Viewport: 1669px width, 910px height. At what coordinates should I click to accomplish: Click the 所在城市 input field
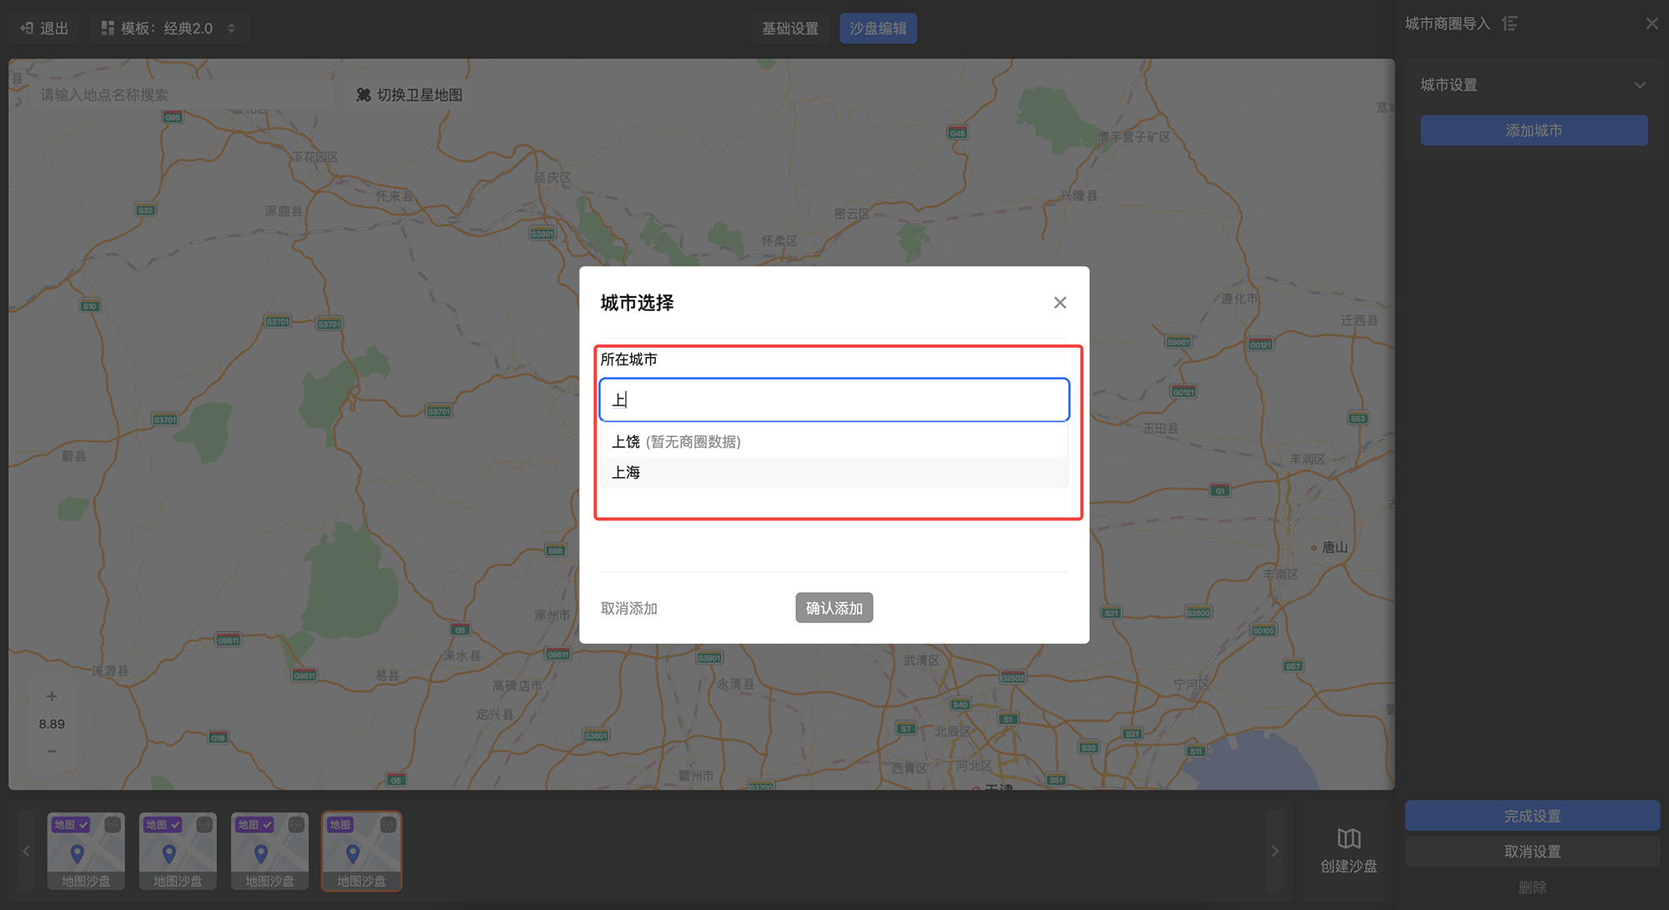point(834,400)
